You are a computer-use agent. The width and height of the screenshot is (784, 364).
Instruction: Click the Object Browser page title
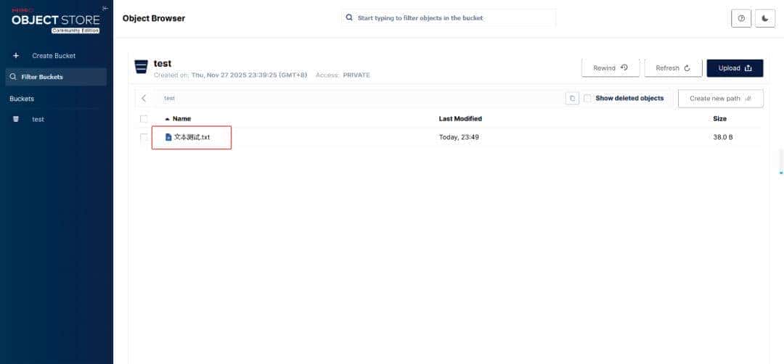pyautogui.click(x=153, y=18)
